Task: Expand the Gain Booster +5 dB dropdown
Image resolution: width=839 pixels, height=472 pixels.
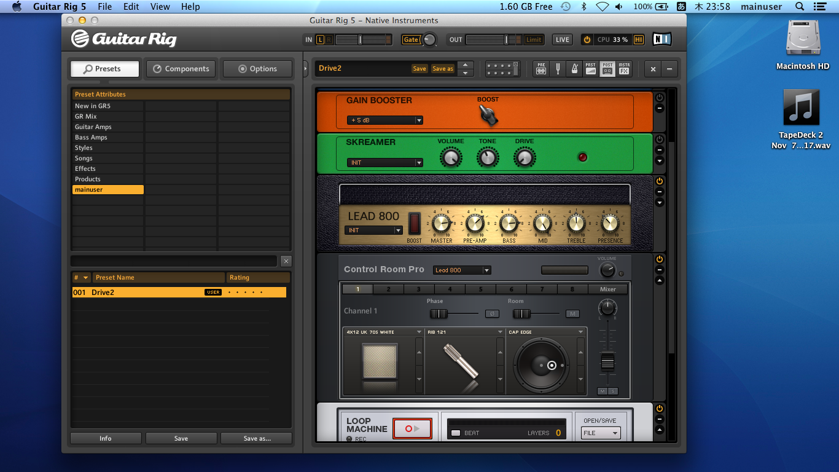Action: pos(384,120)
